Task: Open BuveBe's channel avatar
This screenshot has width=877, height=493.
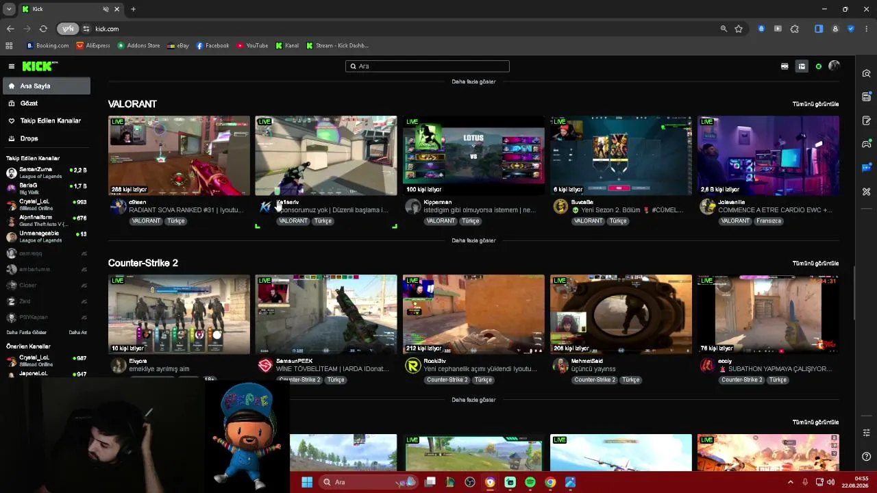Action: point(560,207)
